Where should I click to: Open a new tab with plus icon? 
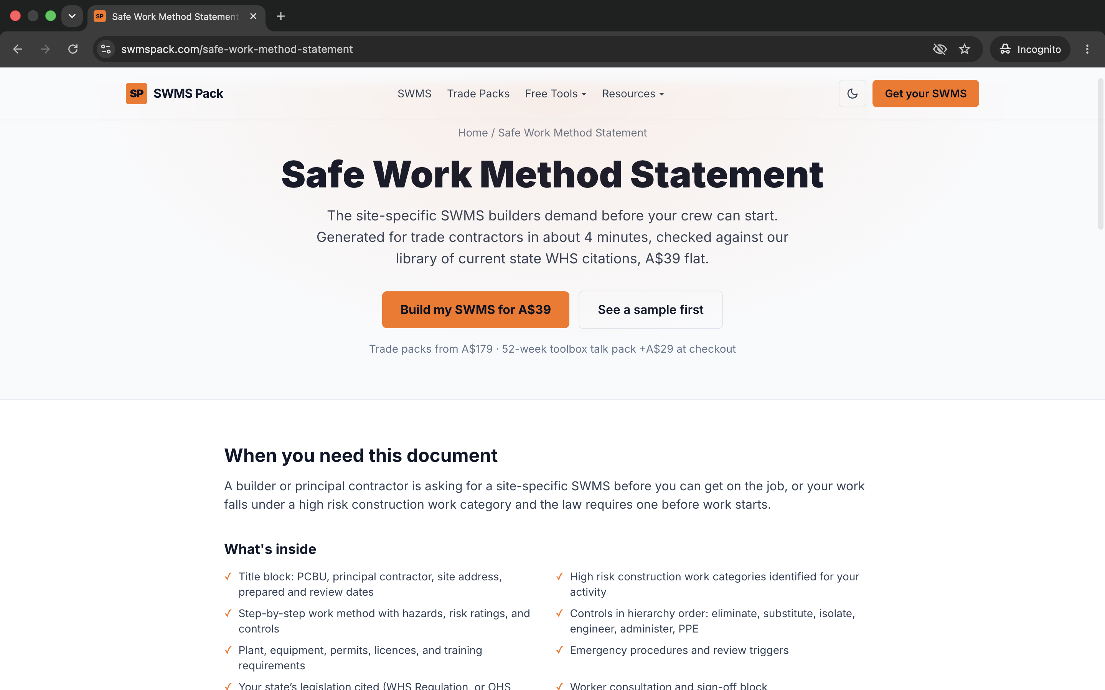[281, 16]
